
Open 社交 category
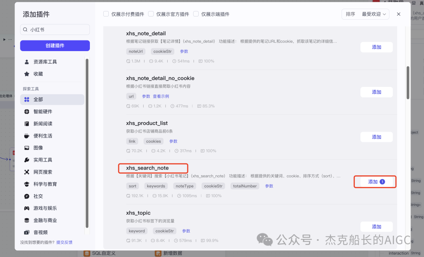pyautogui.click(x=52, y=196)
